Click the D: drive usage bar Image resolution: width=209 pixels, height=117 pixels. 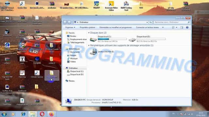[x=151, y=39]
